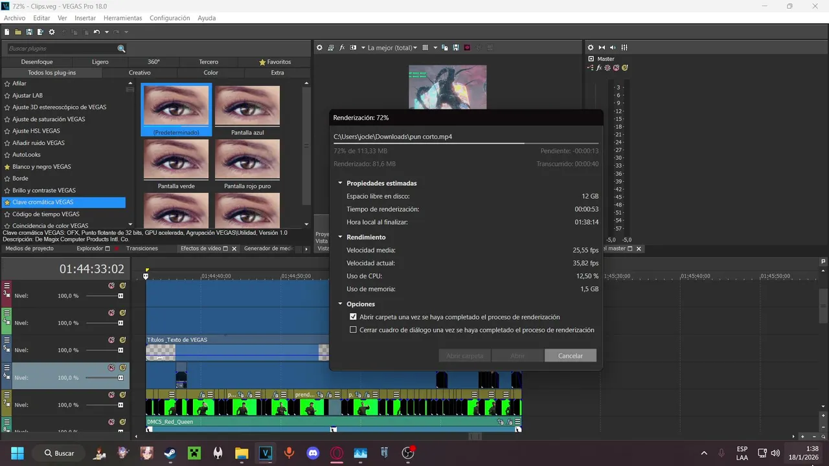Open track 3 hamburger menu
The width and height of the screenshot is (829, 466).
[x=7, y=285]
